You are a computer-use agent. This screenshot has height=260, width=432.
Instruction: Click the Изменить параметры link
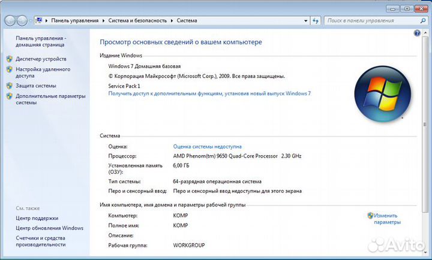(x=388, y=219)
